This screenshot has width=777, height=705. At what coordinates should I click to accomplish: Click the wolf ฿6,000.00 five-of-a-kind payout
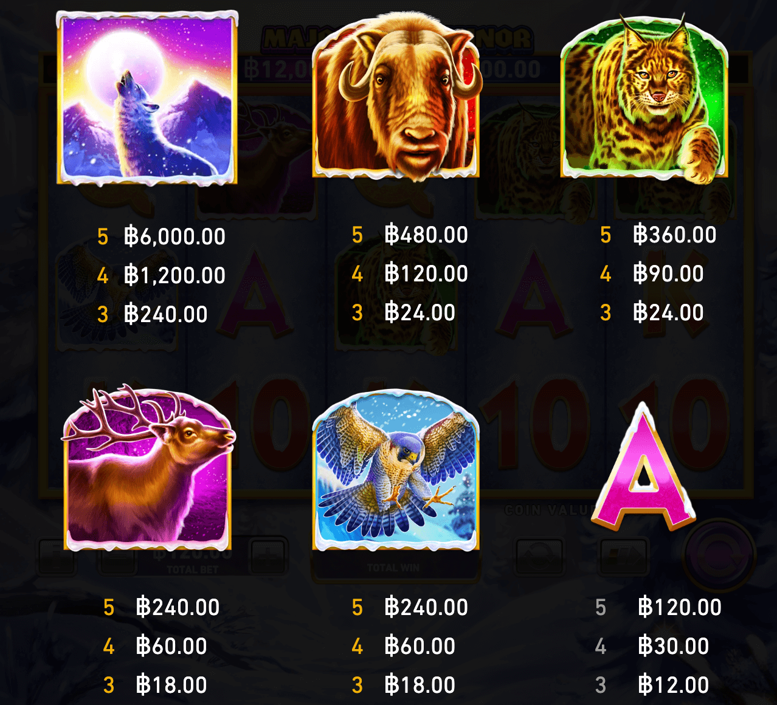175,236
